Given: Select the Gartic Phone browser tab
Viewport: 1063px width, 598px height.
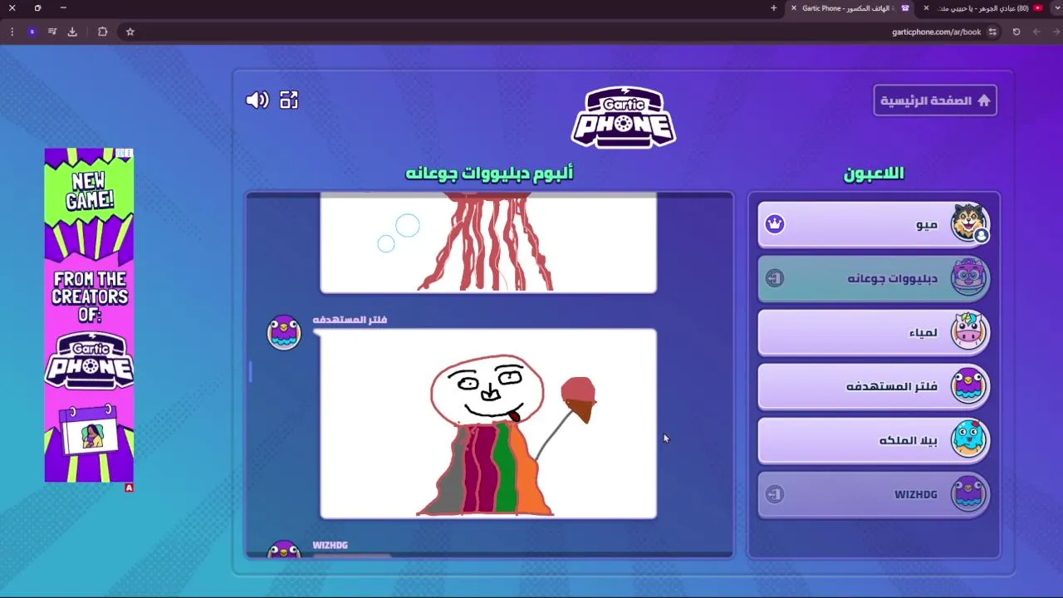Looking at the screenshot, I should (x=850, y=8).
